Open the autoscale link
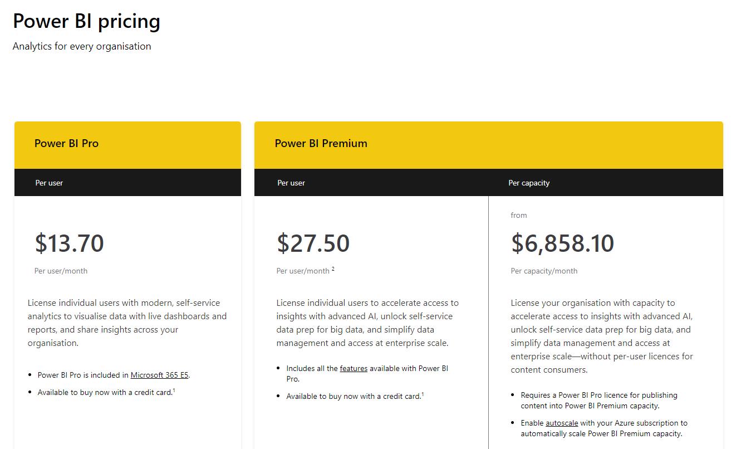736x449 pixels. click(x=562, y=423)
